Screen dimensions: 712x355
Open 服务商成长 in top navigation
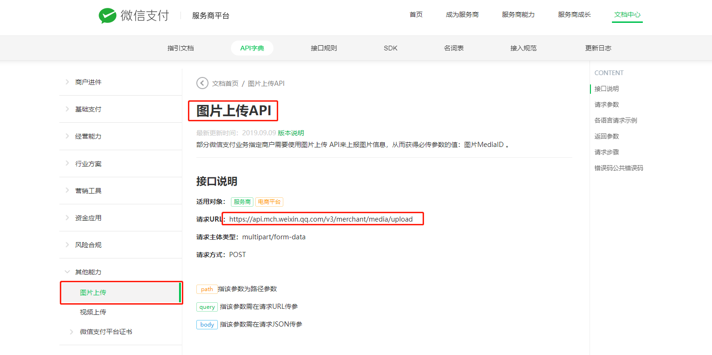coord(575,15)
